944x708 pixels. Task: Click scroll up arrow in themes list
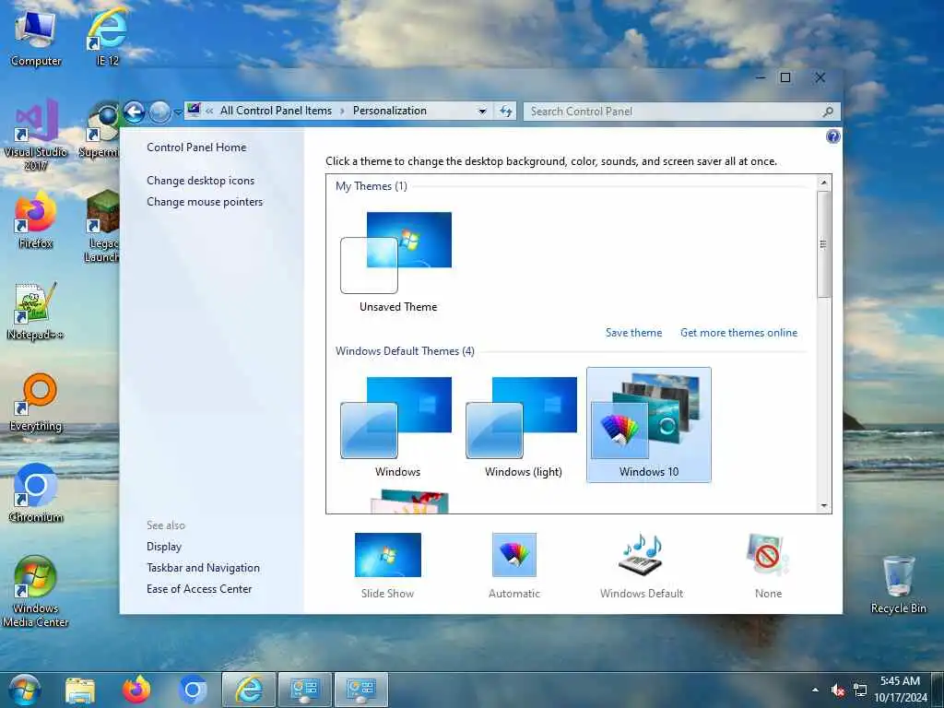click(823, 183)
